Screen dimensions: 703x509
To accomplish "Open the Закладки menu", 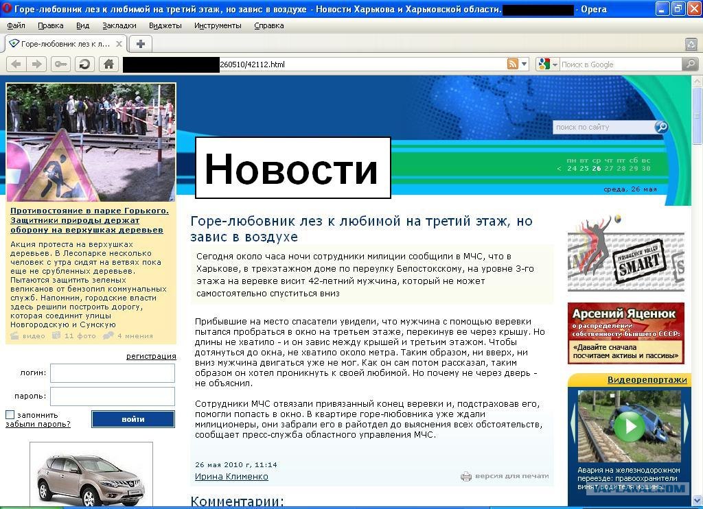I will coord(119,25).
